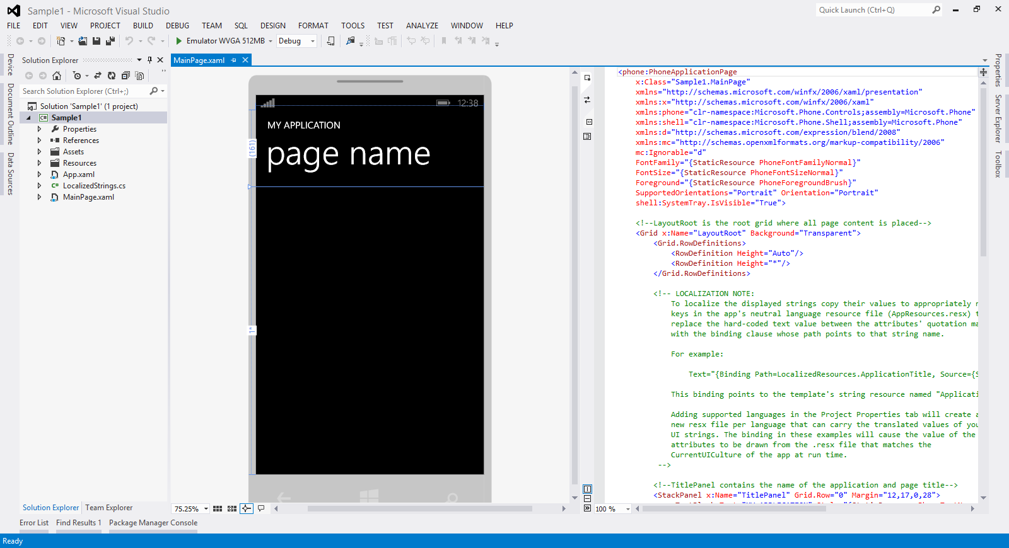
Task: Refresh the Solution Explorer tree
Action: (112, 76)
